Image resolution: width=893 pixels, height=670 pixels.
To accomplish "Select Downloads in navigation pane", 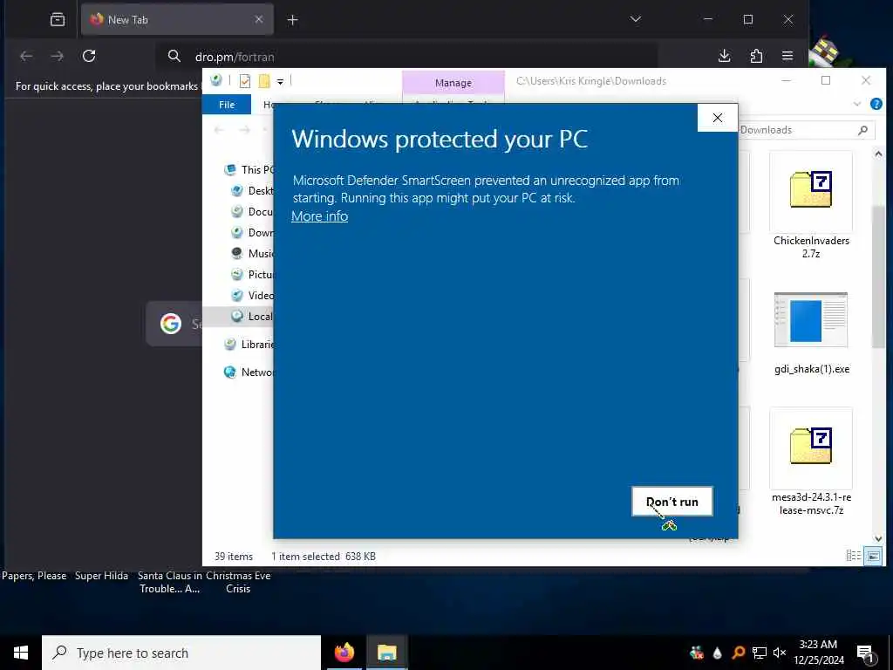I will (252, 232).
